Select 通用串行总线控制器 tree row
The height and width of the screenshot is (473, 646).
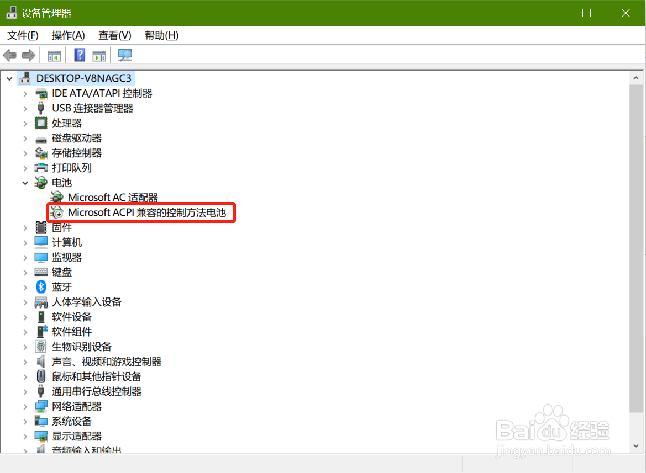(97, 391)
